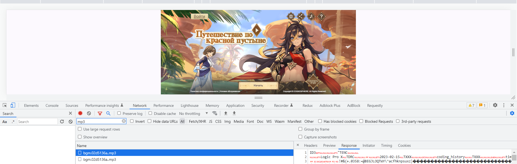517x164 pixels.
Task: Open network search with magnifier icon
Action: tap(108, 113)
